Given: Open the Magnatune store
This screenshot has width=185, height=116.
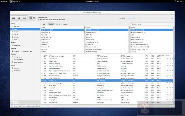Looking at the screenshot, I should pos(25,45).
